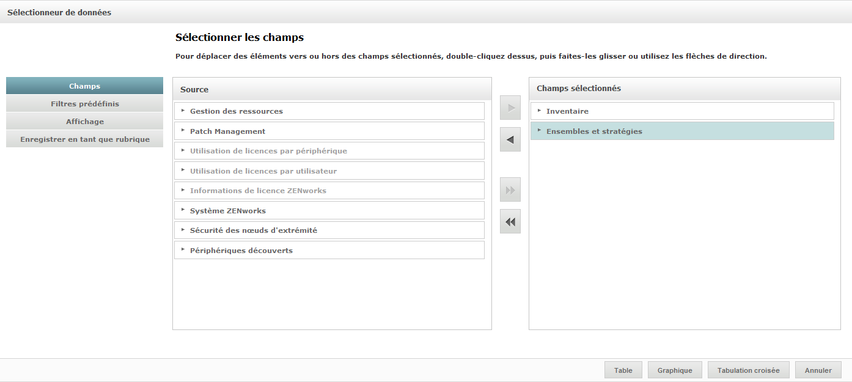This screenshot has height=382, width=852.
Task: Select Utilisation de licences par utilisateur item
Action: point(263,171)
